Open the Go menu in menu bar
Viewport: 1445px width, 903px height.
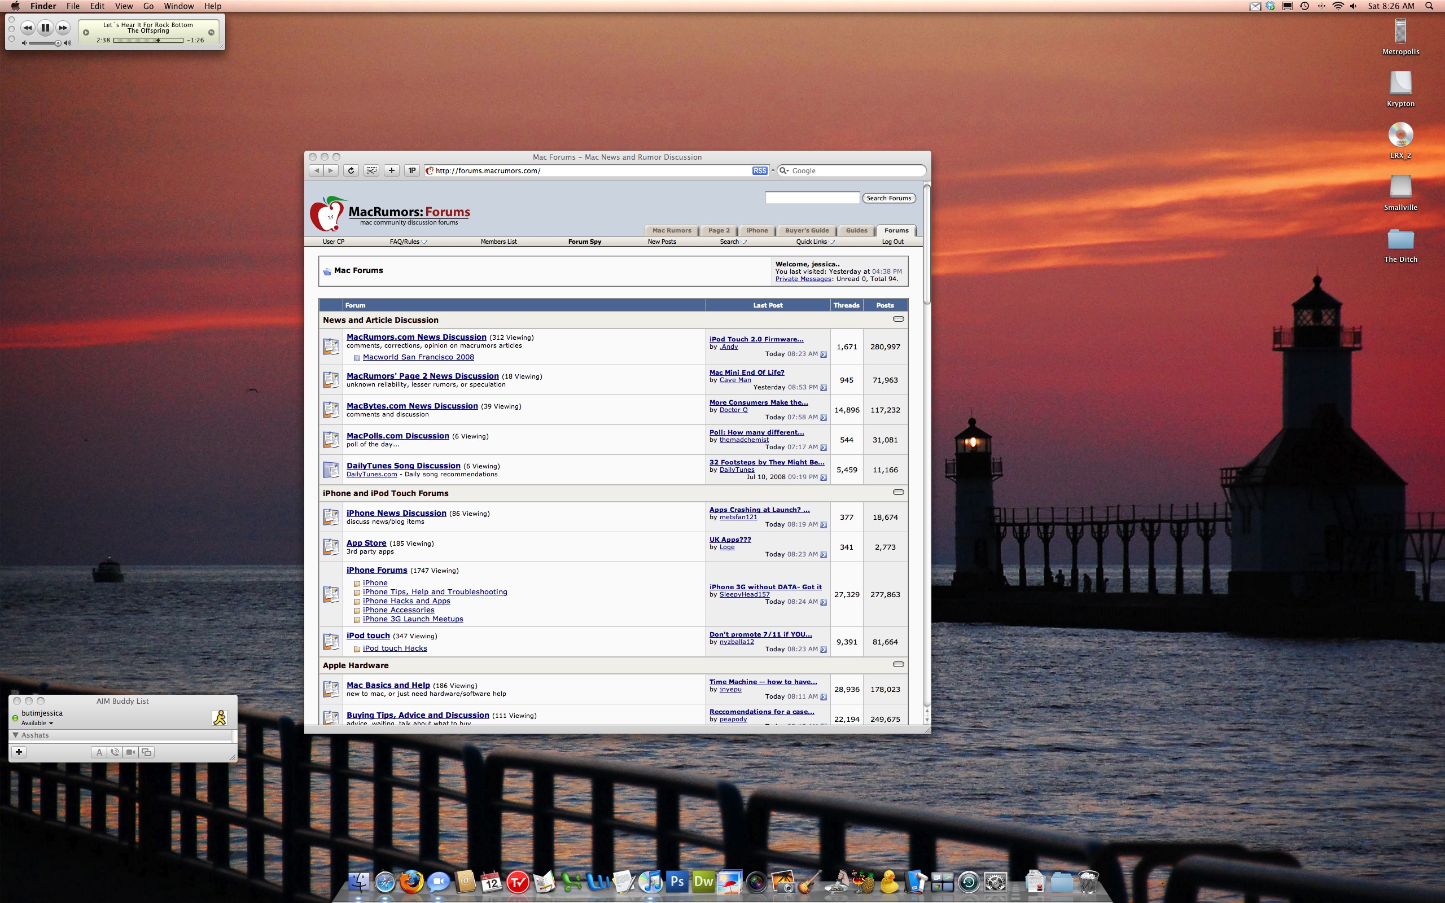click(148, 6)
